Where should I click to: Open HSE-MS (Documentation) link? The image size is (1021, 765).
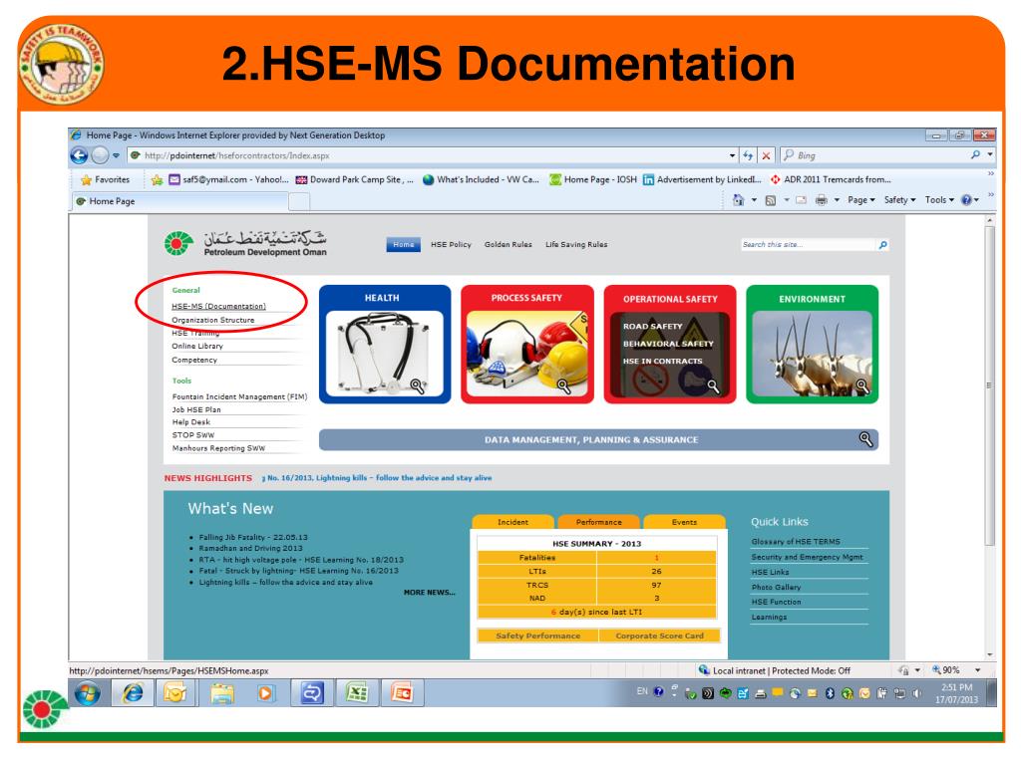pos(218,307)
